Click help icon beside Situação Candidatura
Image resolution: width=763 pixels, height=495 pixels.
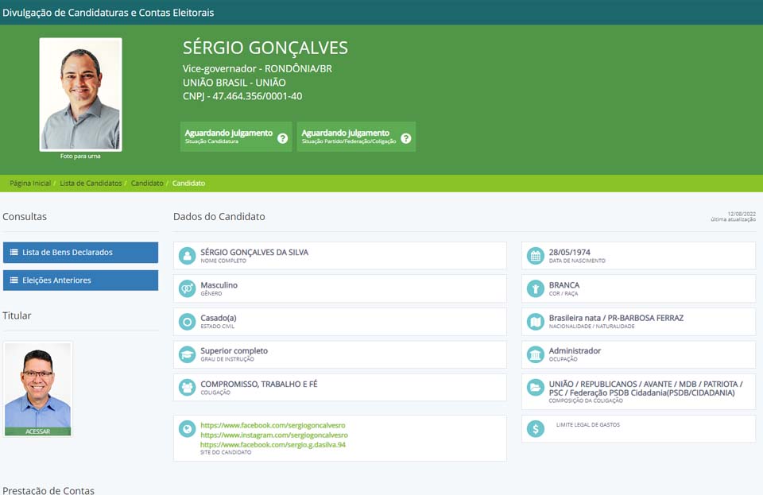pos(282,138)
